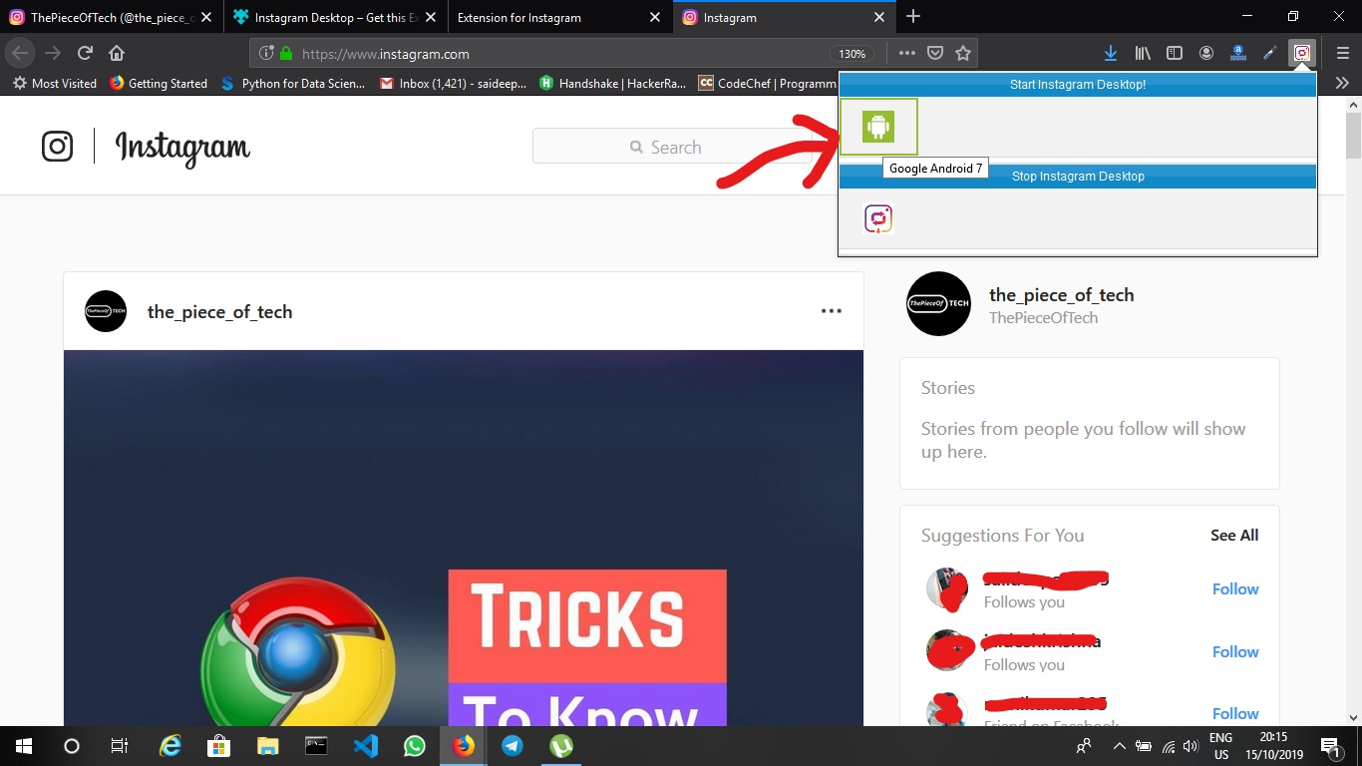Open the Firefox Library icon
This screenshot has height=766, width=1362.
coord(1143,53)
